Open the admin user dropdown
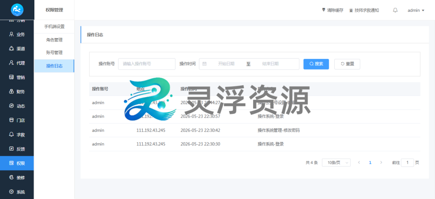Viewport: 435px width, 199px height. [416, 10]
